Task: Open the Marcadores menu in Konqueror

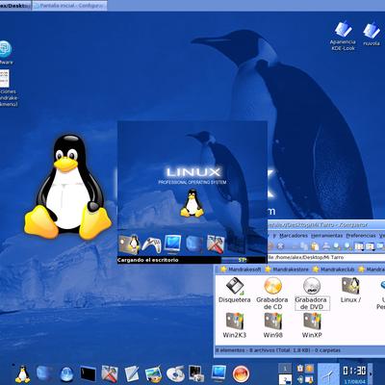Action: (x=294, y=236)
